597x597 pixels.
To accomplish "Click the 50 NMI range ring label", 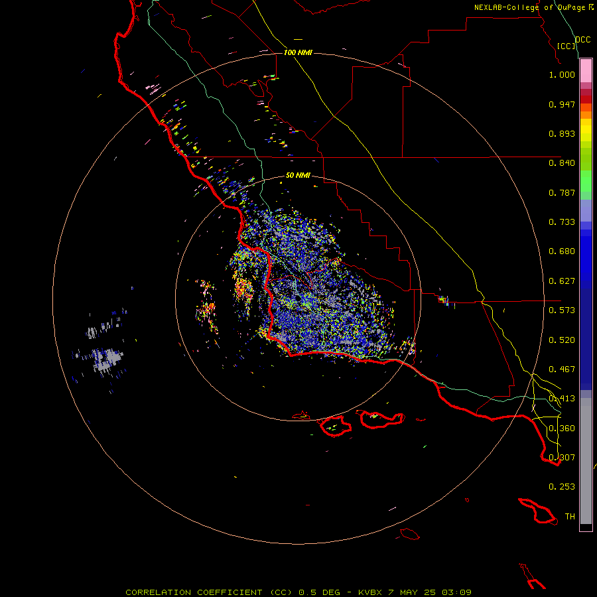I will coord(298,176).
